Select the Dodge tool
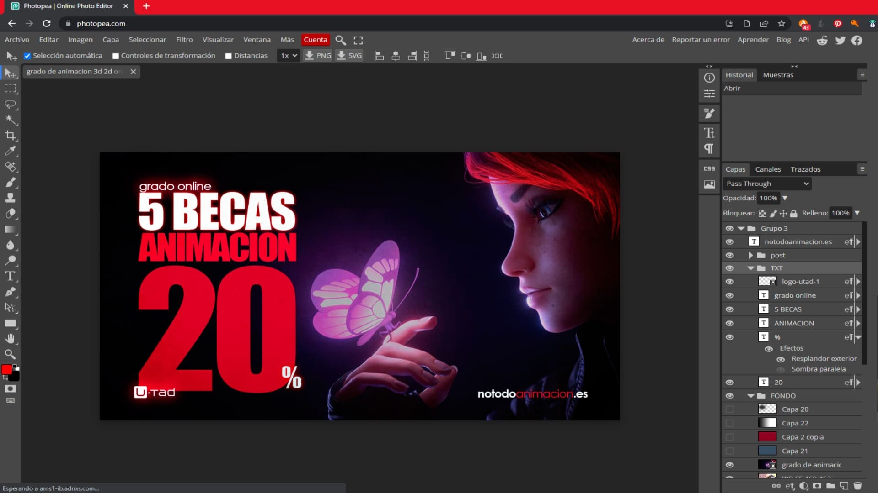 [10, 261]
